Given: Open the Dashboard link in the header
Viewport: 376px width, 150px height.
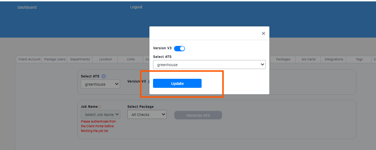Looking at the screenshot, I should tap(27, 7).
